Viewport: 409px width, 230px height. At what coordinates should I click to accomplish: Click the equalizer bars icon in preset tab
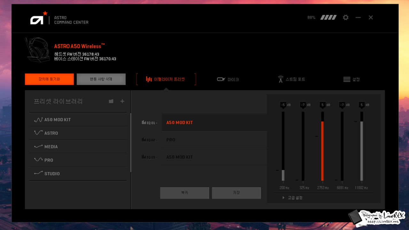click(x=149, y=79)
